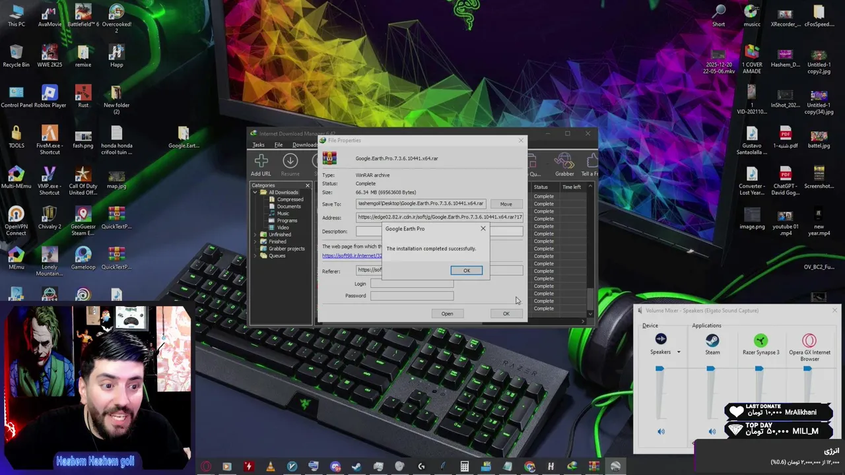Click the Speakers volume slider handle
Image resolution: width=845 pixels, height=475 pixels.
[659, 369]
